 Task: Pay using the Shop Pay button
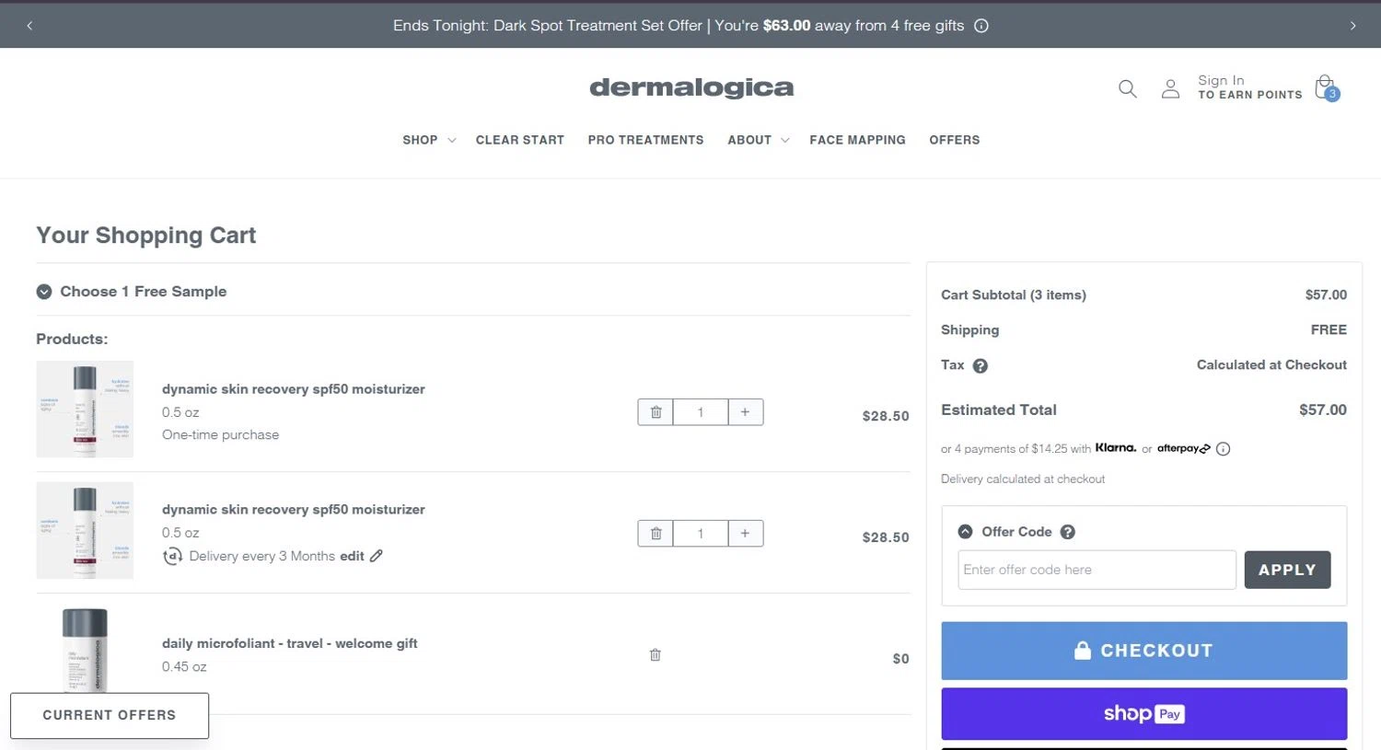pos(1143,714)
